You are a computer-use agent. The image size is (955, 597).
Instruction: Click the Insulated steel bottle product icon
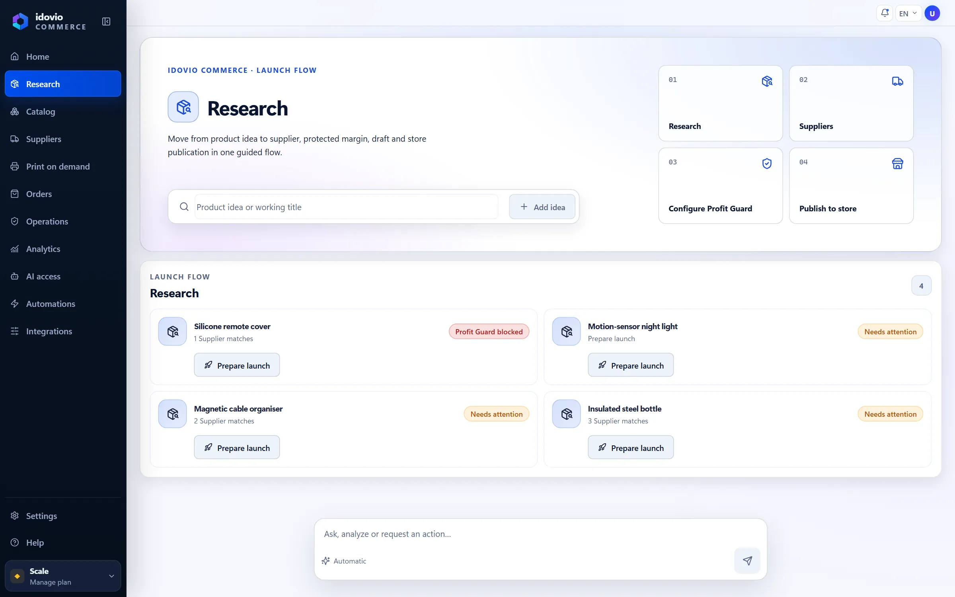[566, 414]
